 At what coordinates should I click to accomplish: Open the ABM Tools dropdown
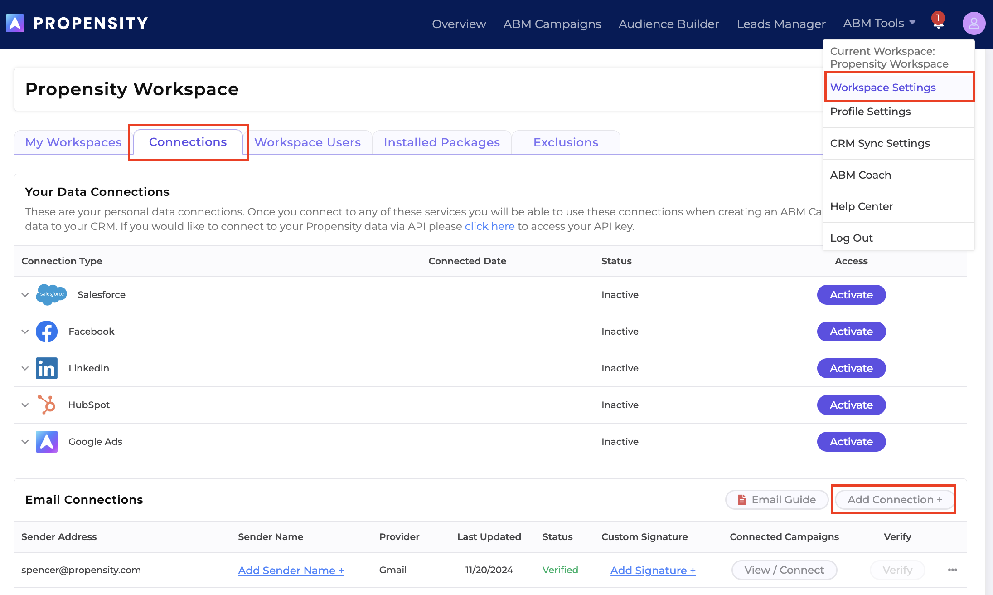click(879, 23)
